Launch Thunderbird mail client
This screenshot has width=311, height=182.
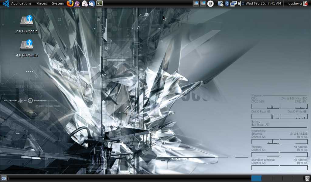(92, 4)
